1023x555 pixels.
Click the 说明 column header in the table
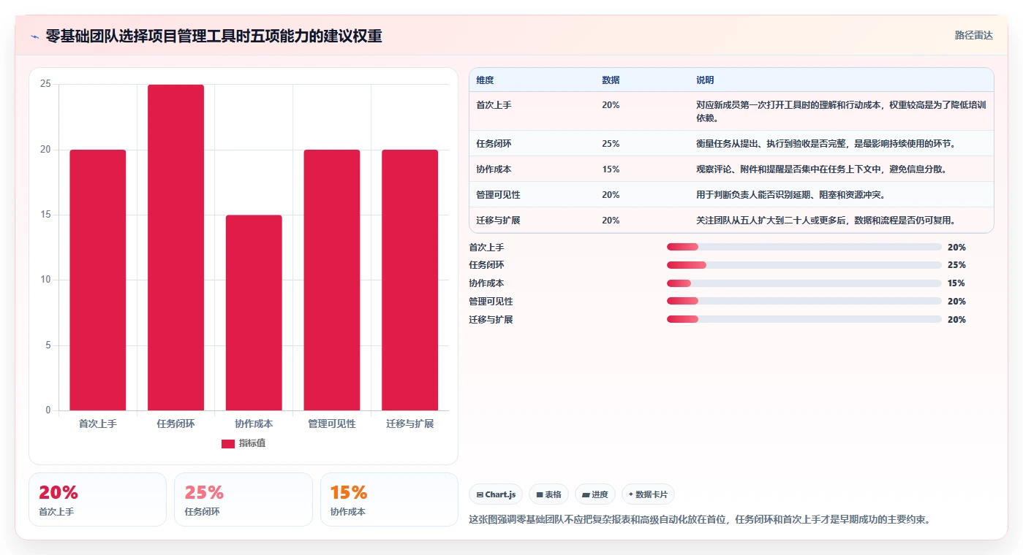(x=705, y=80)
